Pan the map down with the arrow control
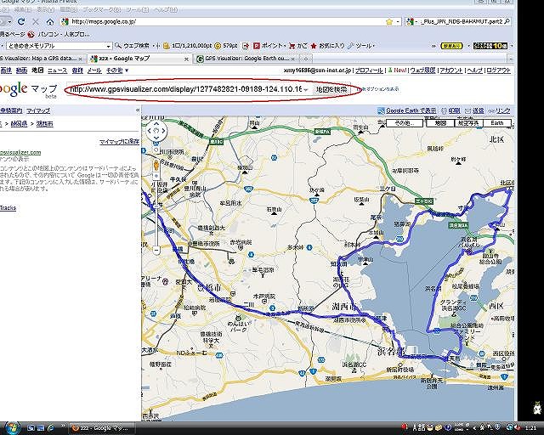Screen dimensions: 544x435 [x=156, y=138]
